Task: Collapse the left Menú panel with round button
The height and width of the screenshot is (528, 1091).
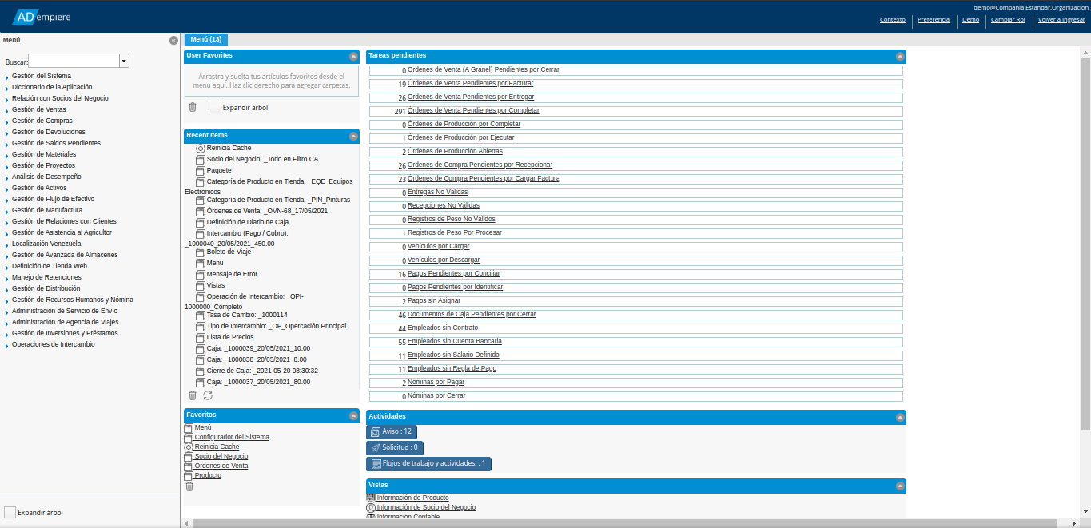Action: (x=173, y=40)
